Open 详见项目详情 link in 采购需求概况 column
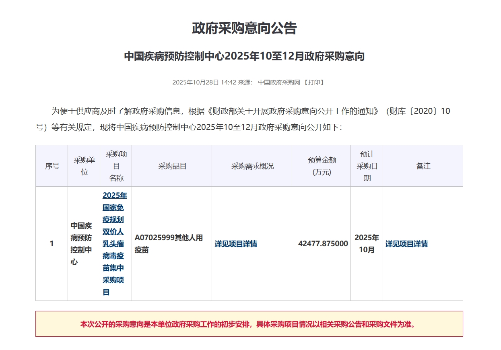The width and height of the screenshot is (501, 350). (x=236, y=244)
